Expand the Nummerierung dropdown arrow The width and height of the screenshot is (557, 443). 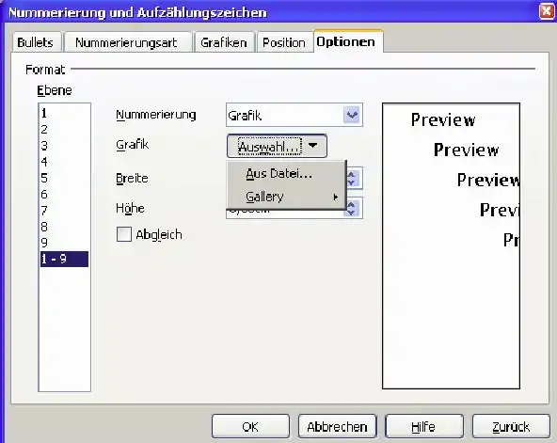point(352,115)
